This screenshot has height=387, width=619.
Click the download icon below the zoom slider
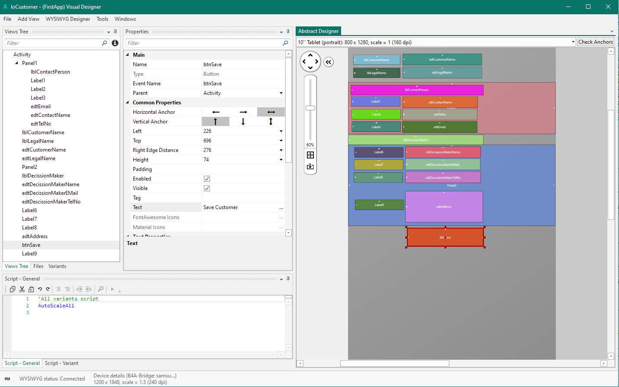click(x=310, y=167)
